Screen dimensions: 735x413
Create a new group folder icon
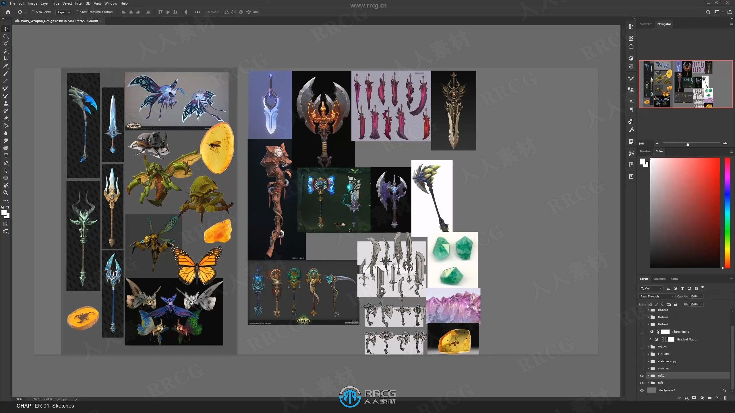710,398
